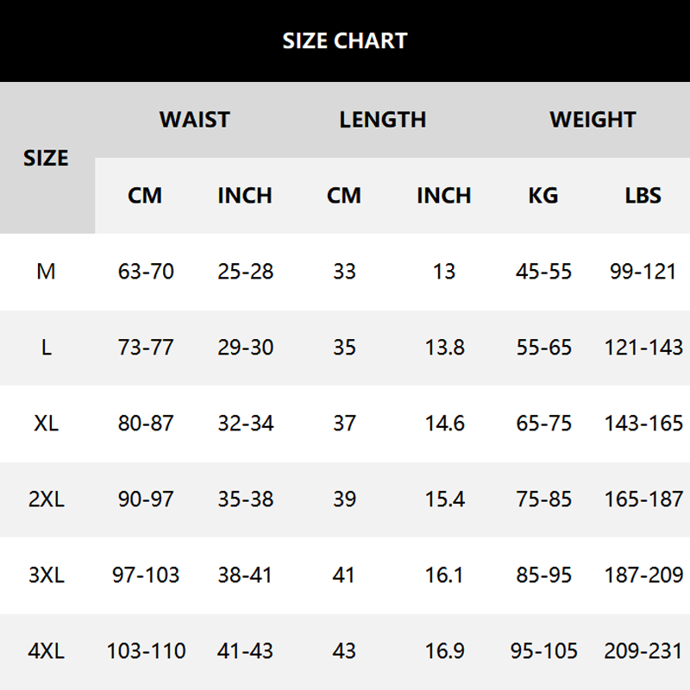
Task: Click the 75-85 weight cell
Action: pyautogui.click(x=543, y=499)
